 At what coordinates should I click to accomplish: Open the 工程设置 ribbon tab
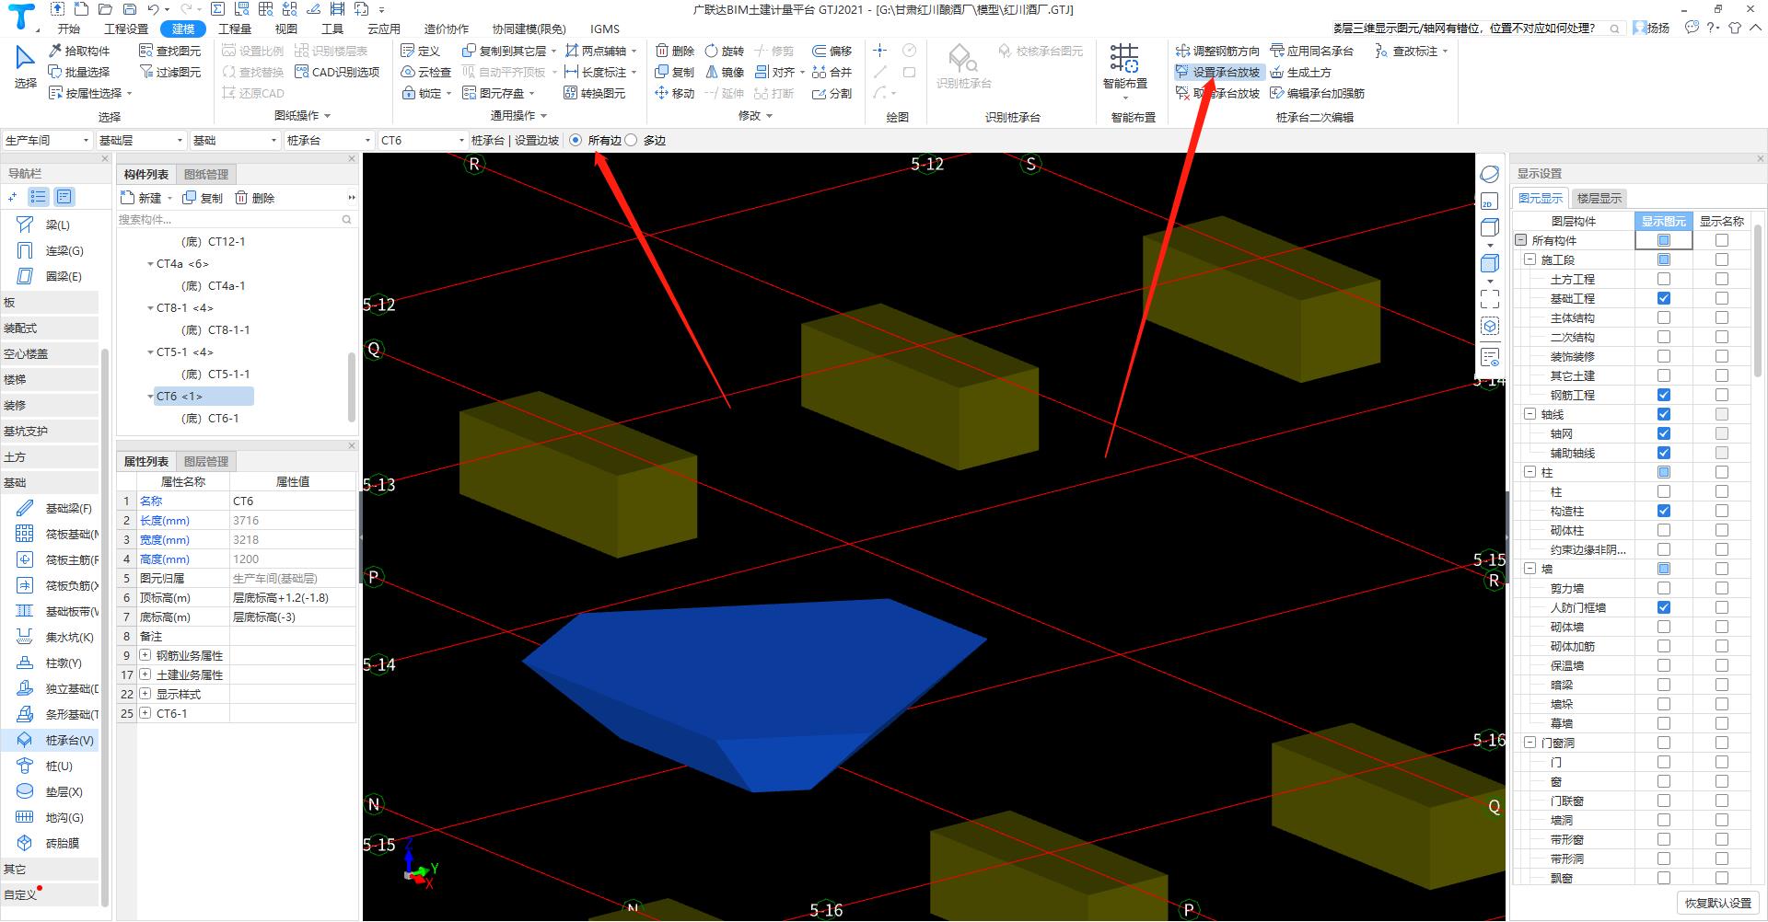click(126, 29)
